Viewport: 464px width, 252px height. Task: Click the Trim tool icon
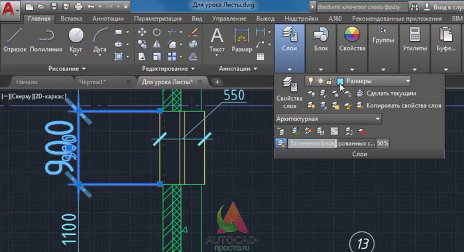tap(172, 32)
